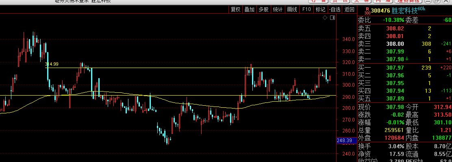Click the 委比 value -10.38%
This screenshot has height=162, width=452.
393,20
